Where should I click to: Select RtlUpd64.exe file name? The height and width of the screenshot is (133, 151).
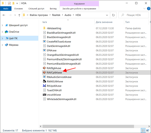[54, 86]
